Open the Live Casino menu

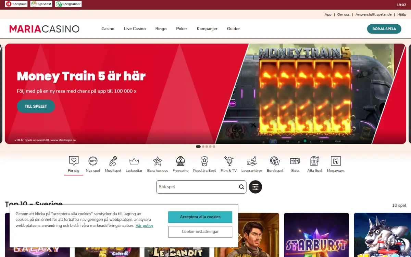point(135,29)
